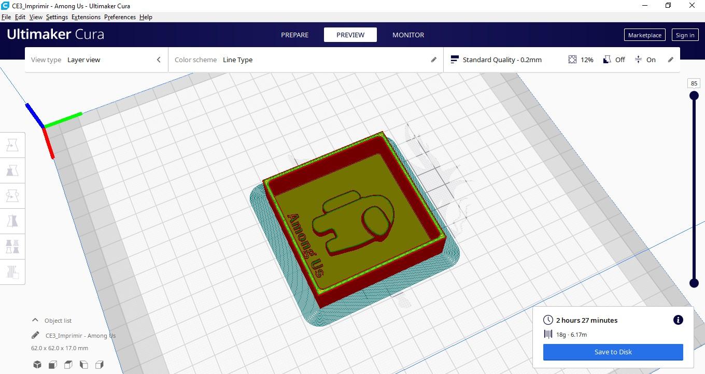Click Save to Disk button

613,352
